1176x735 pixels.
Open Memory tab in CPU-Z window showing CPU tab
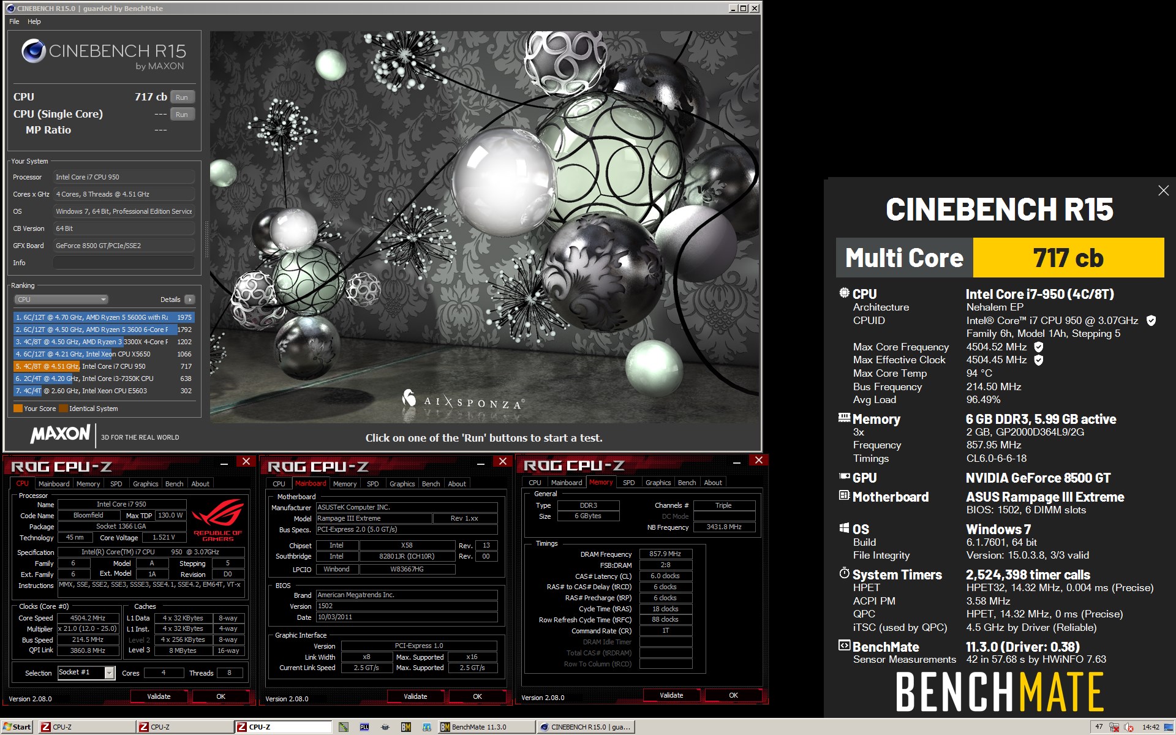[88, 484]
